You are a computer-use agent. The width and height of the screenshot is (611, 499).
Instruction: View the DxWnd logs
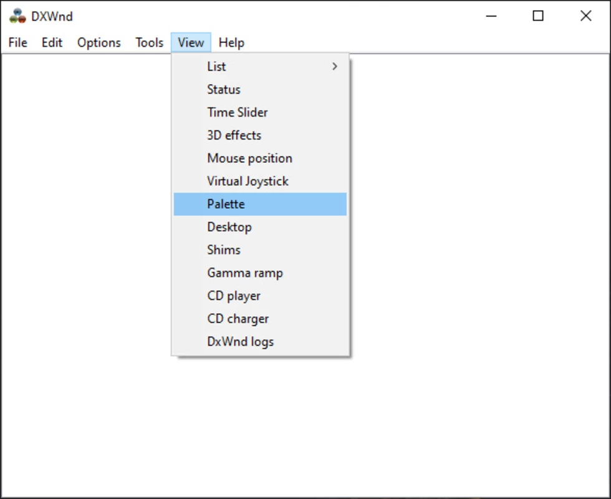click(260, 342)
